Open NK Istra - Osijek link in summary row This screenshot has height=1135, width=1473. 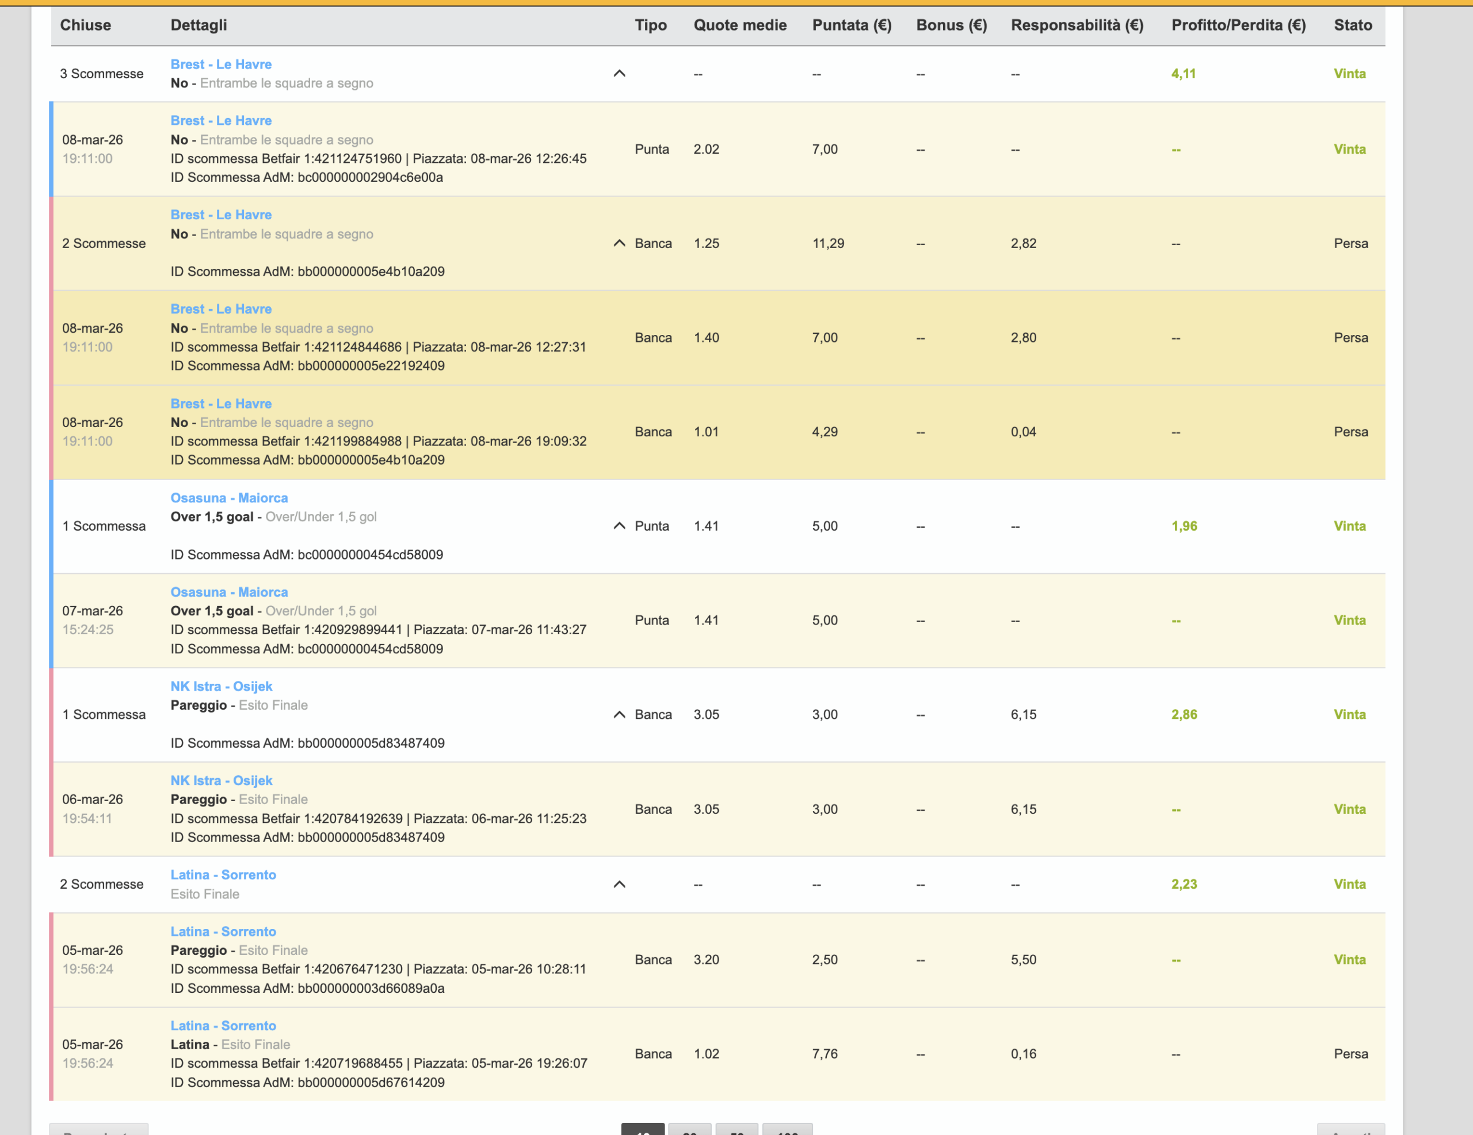click(x=221, y=685)
